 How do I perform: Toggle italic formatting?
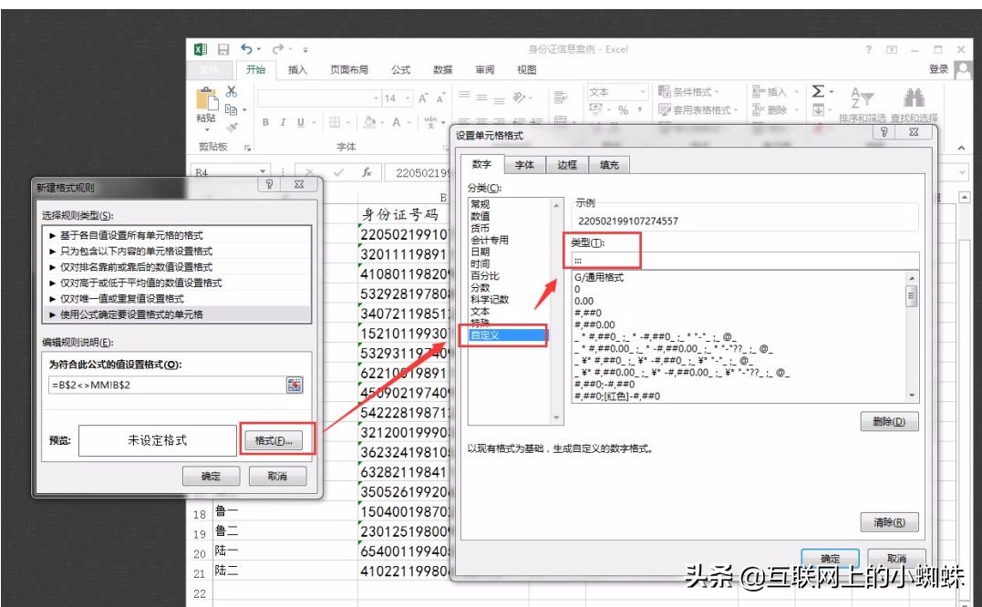pyautogui.click(x=284, y=121)
